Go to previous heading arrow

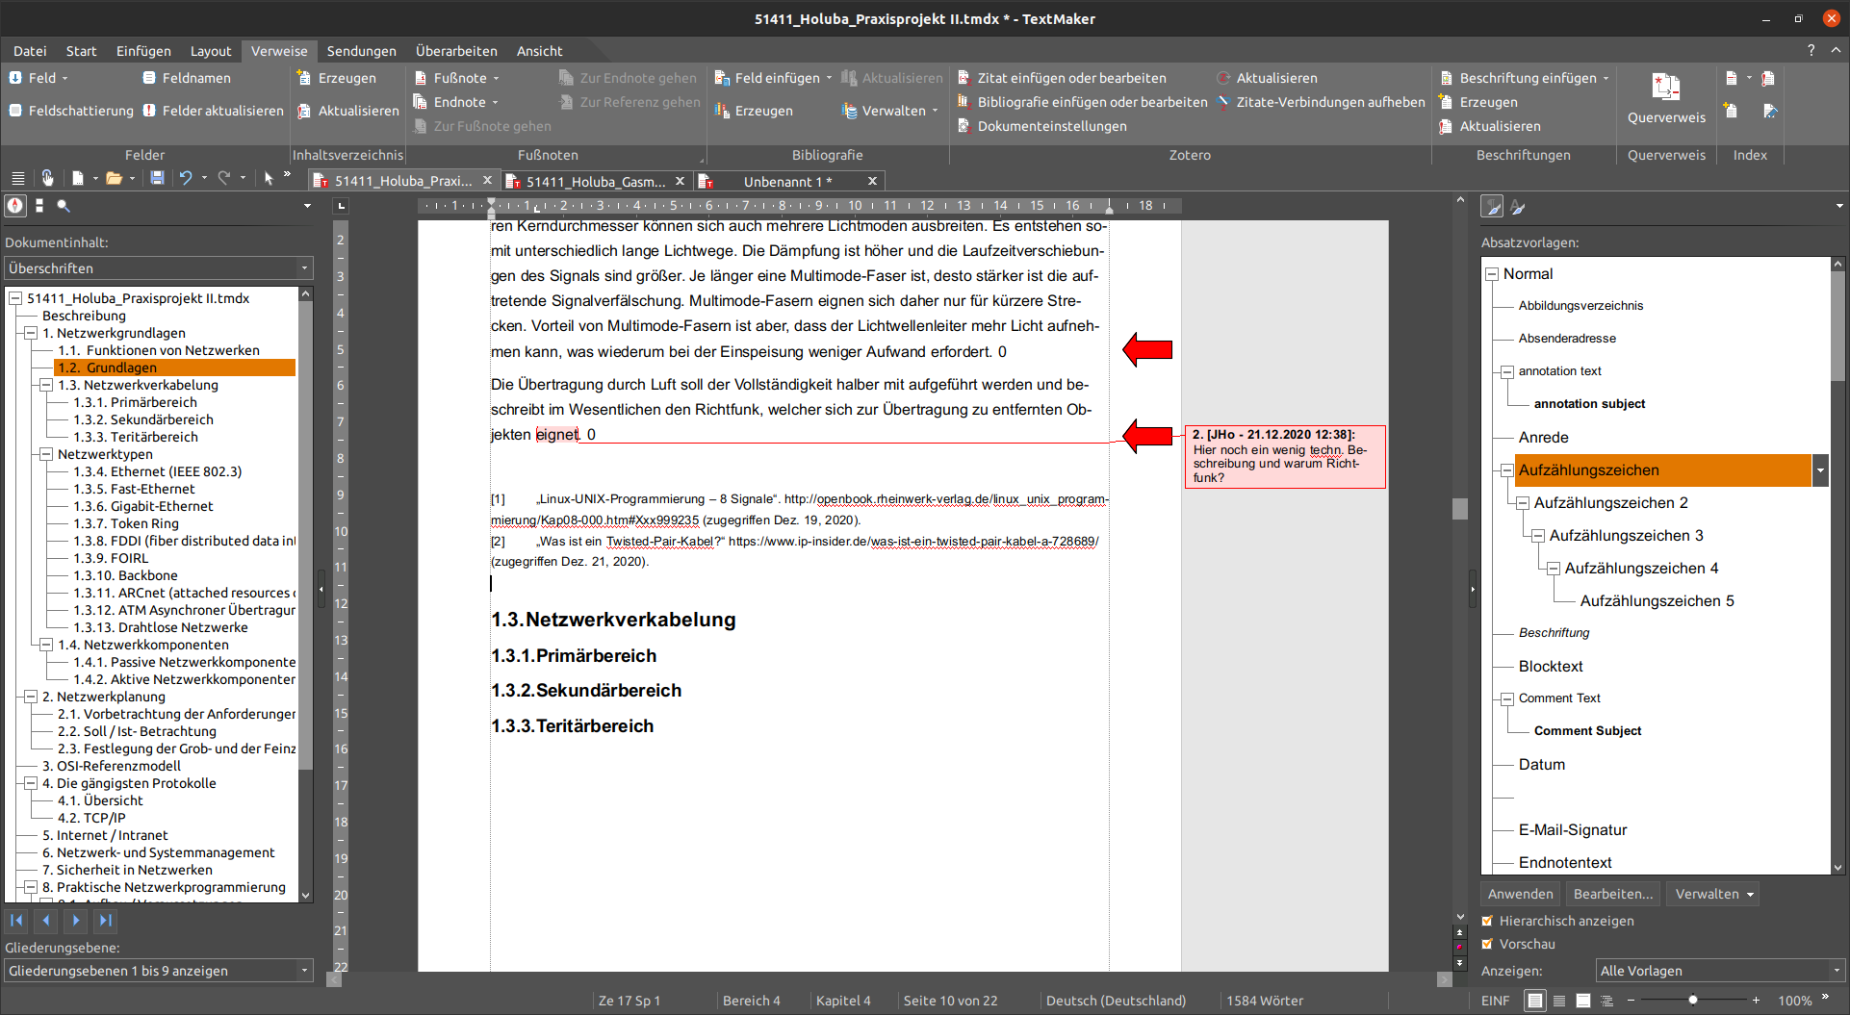click(x=46, y=920)
